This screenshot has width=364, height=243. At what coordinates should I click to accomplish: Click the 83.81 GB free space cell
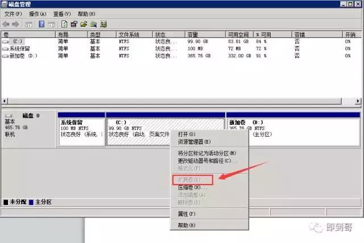pos(238,41)
